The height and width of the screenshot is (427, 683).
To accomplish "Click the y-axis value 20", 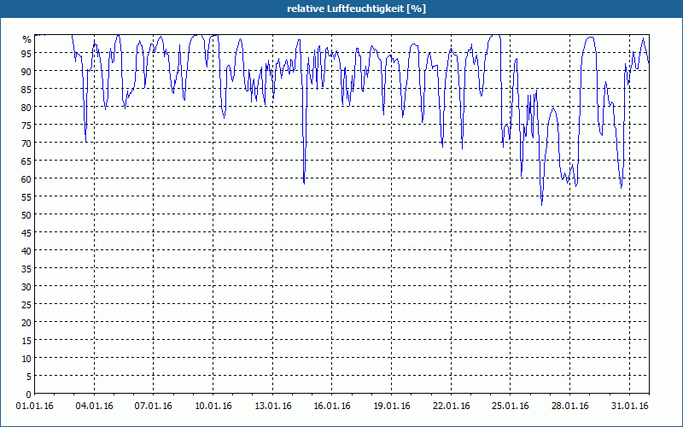I will coord(26,323).
